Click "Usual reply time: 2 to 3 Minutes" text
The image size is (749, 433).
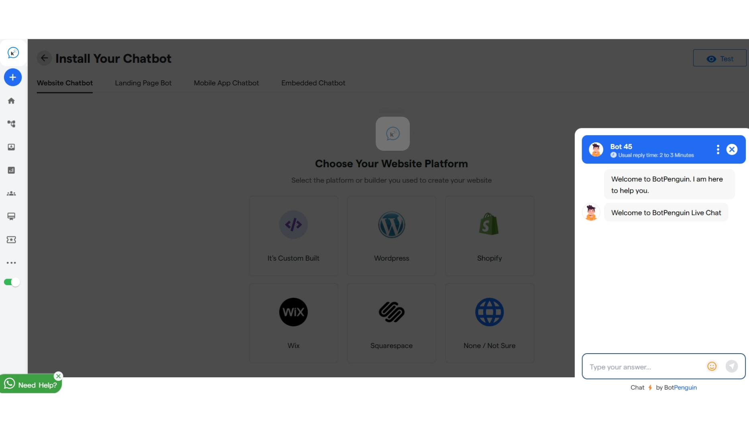(x=656, y=155)
